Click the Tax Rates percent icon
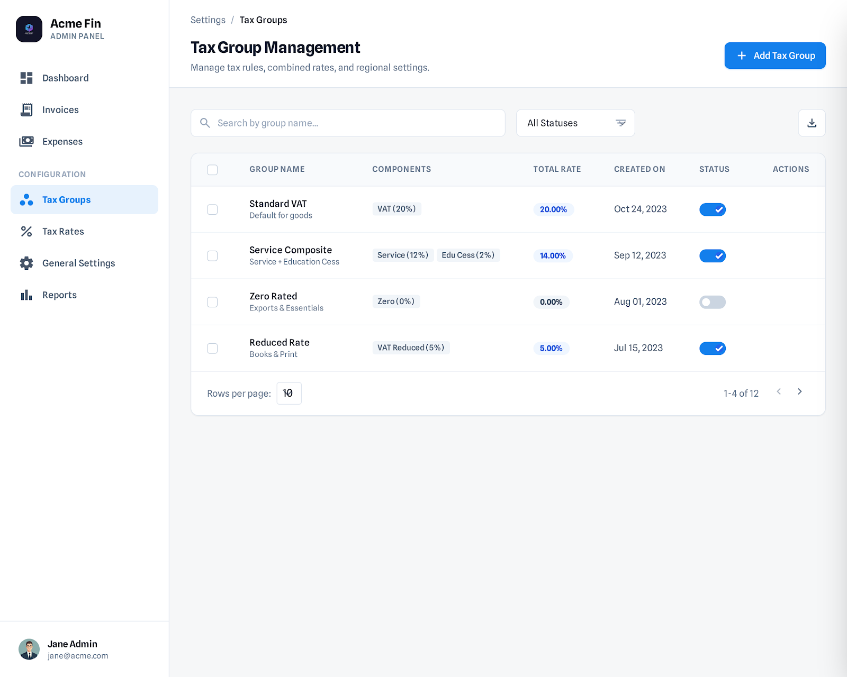Image resolution: width=847 pixels, height=677 pixels. click(x=26, y=232)
